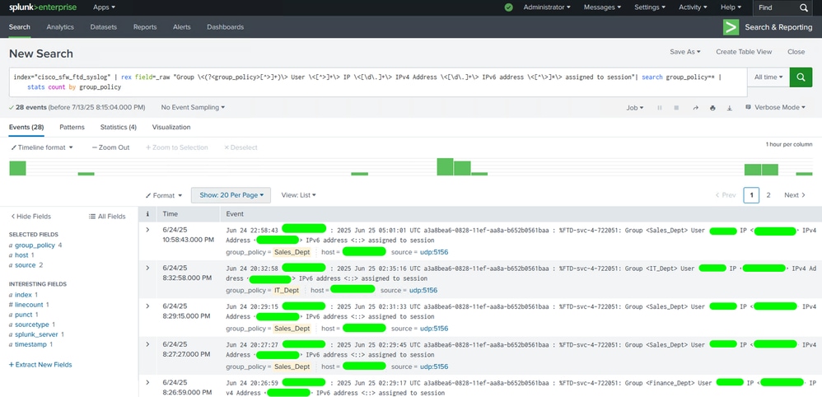Print the search results
Screen dimensions: 822x397
point(712,108)
